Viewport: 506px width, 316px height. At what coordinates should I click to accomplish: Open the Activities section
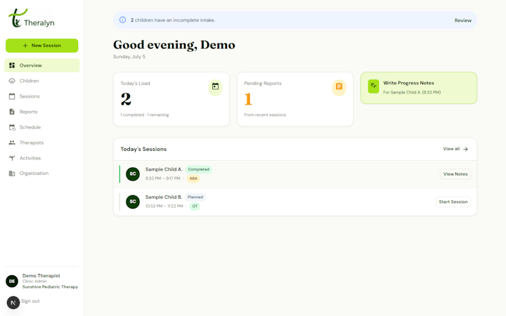pos(42,158)
